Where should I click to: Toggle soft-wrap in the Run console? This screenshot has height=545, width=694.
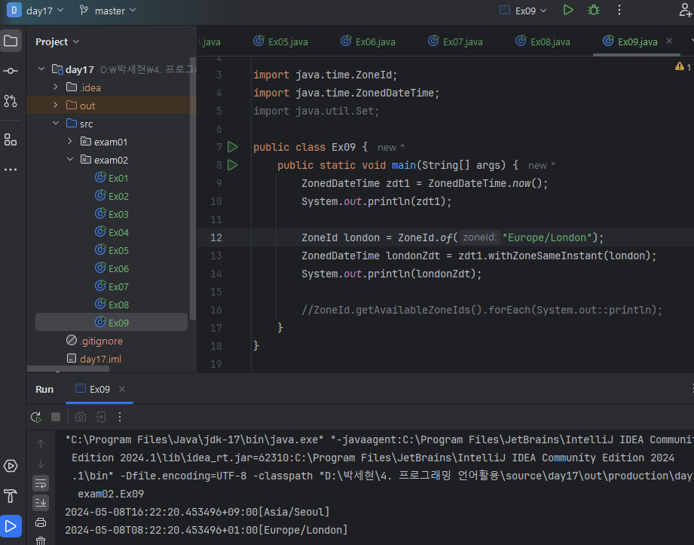(41, 483)
